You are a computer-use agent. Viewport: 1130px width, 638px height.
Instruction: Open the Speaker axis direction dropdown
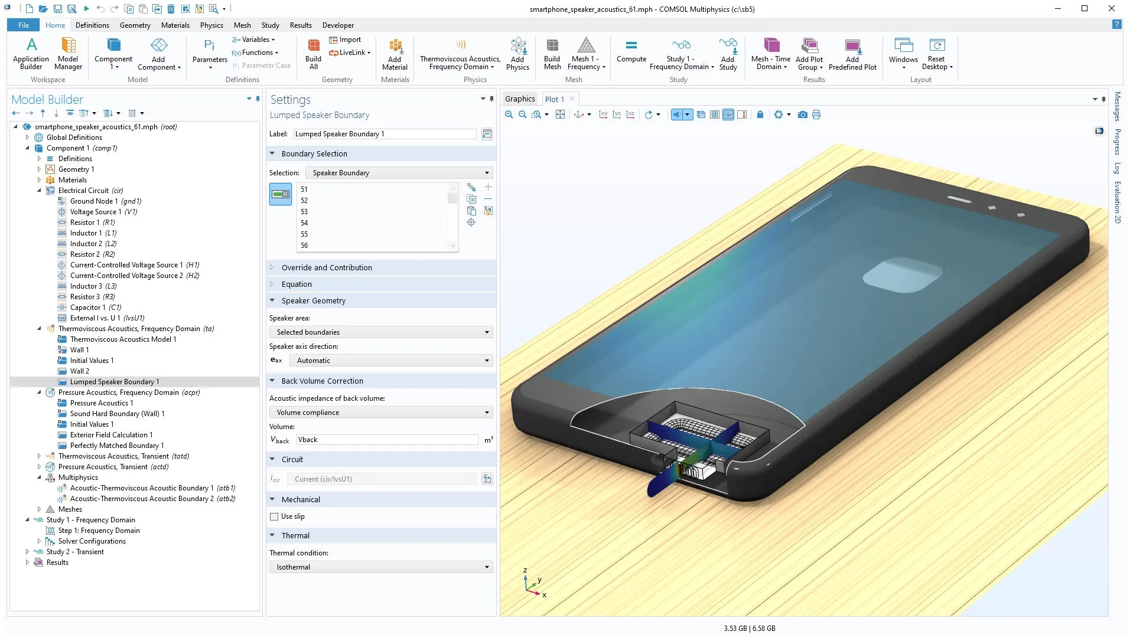(x=390, y=361)
